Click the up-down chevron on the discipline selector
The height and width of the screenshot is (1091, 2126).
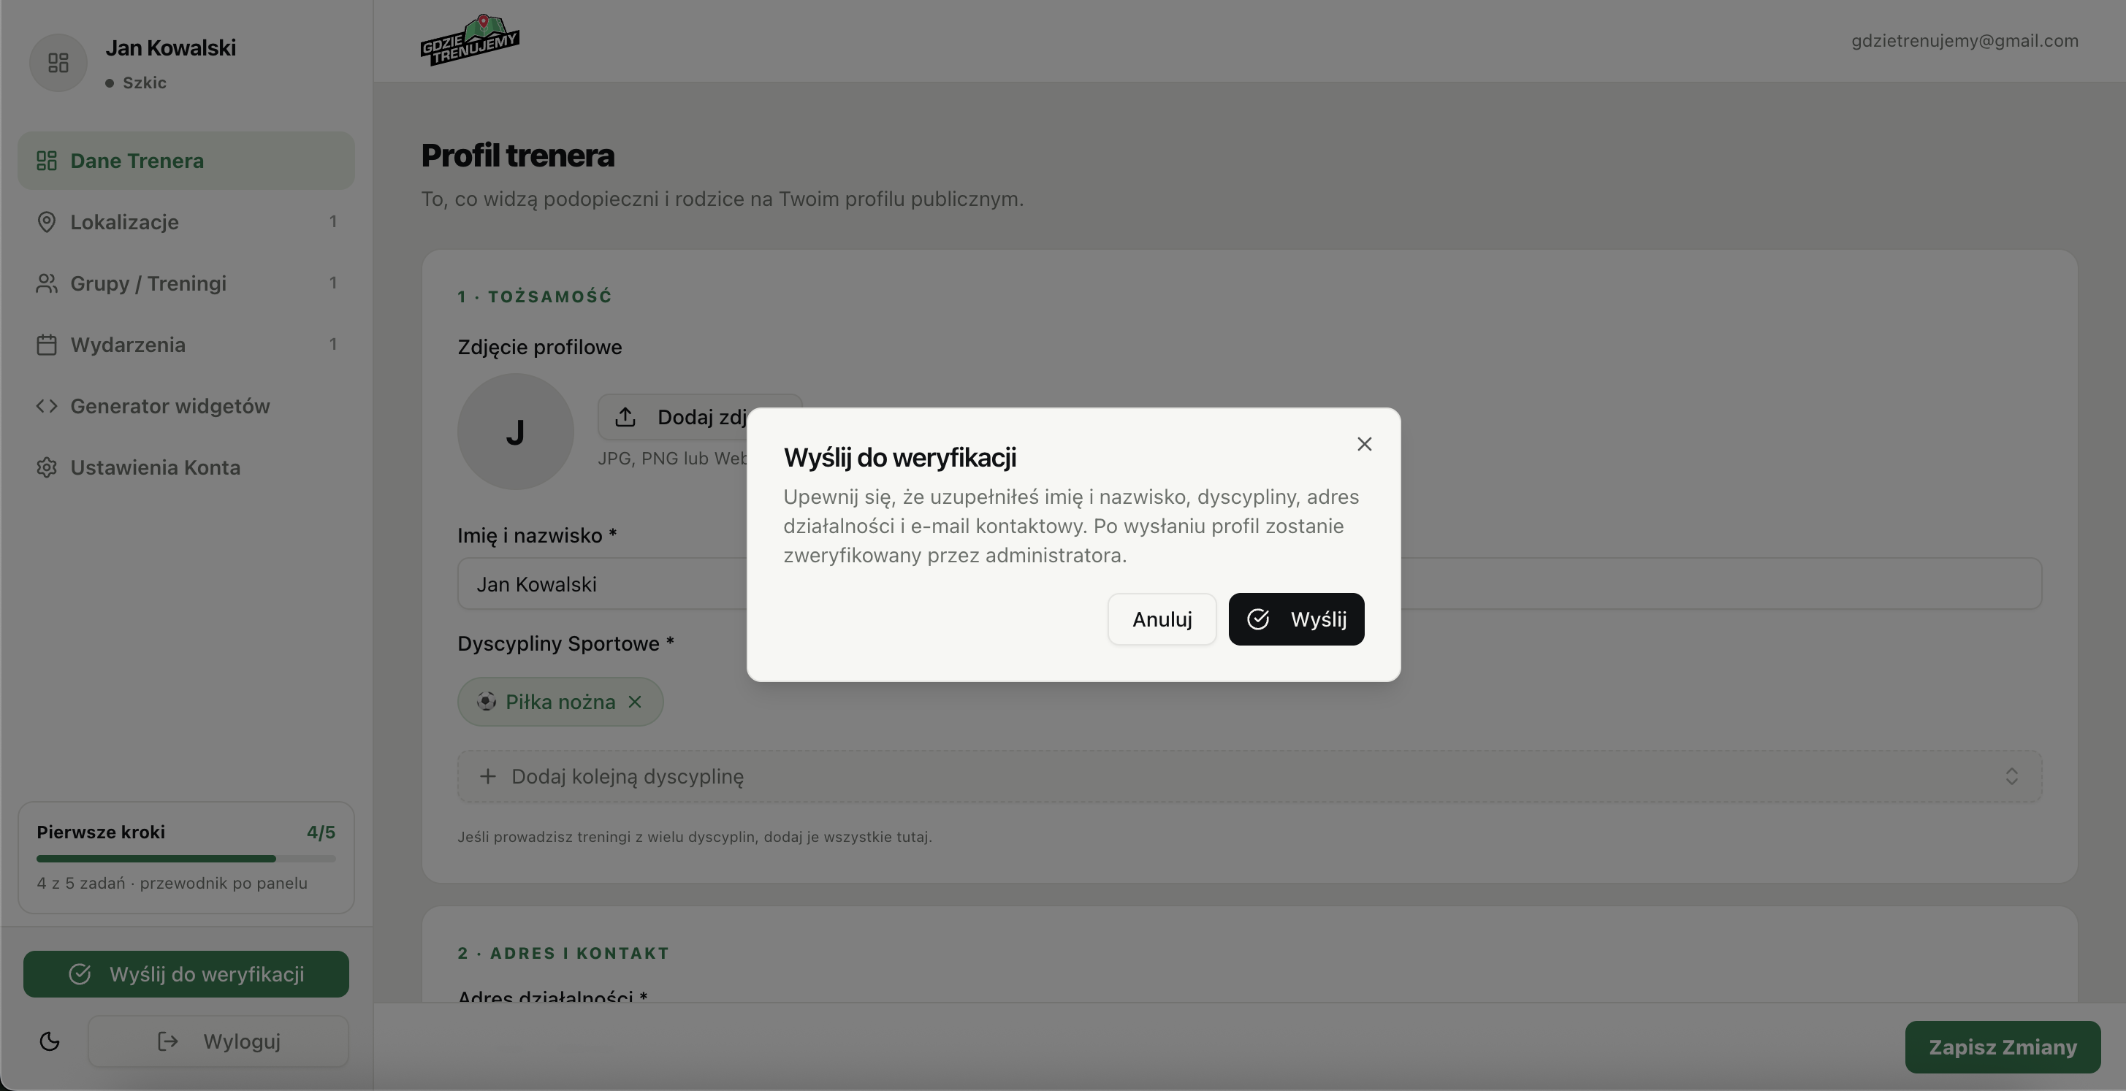[x=2011, y=777]
